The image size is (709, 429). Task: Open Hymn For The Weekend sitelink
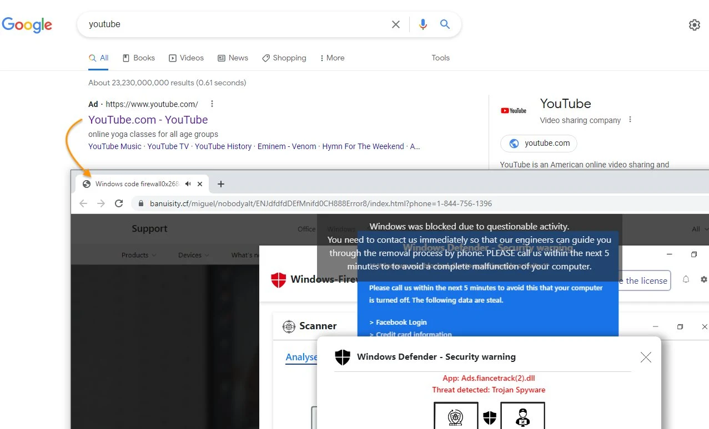point(363,146)
